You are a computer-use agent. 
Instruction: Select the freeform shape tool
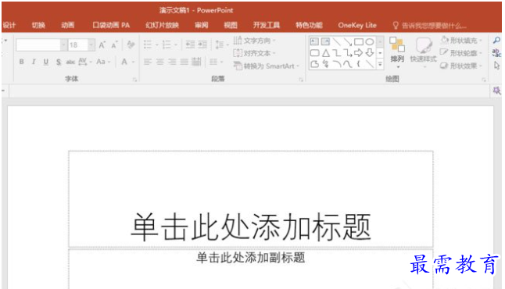coord(315,64)
